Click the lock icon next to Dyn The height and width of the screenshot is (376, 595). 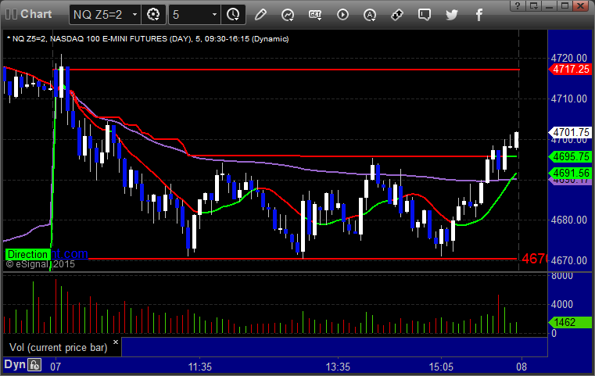pyautogui.click(x=34, y=365)
